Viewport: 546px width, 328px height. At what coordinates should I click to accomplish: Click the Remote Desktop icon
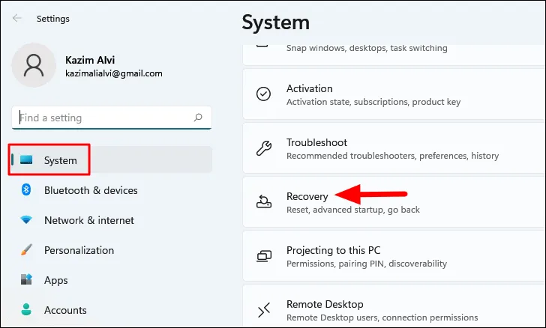click(264, 310)
